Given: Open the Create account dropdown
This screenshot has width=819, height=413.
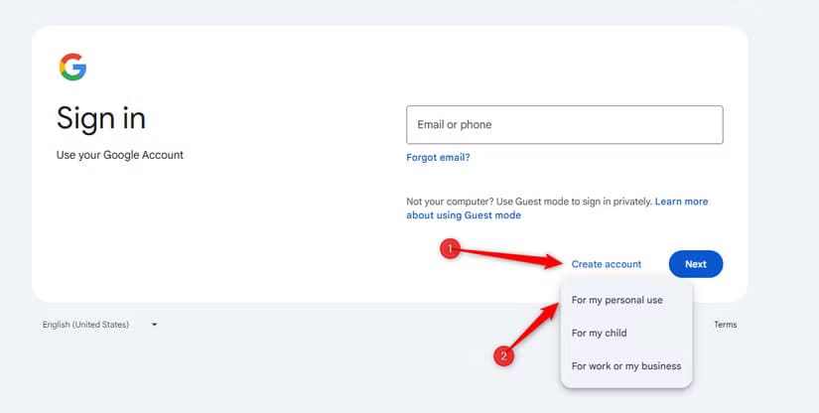Looking at the screenshot, I should coord(606,264).
